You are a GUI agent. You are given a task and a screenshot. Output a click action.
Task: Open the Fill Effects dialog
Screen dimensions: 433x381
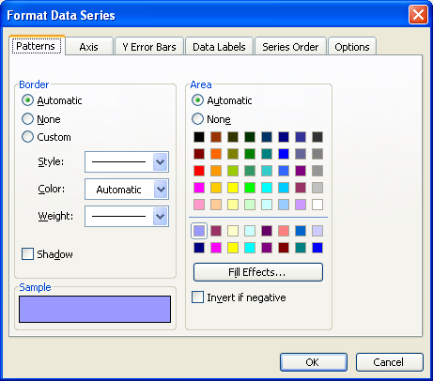pyautogui.click(x=258, y=272)
